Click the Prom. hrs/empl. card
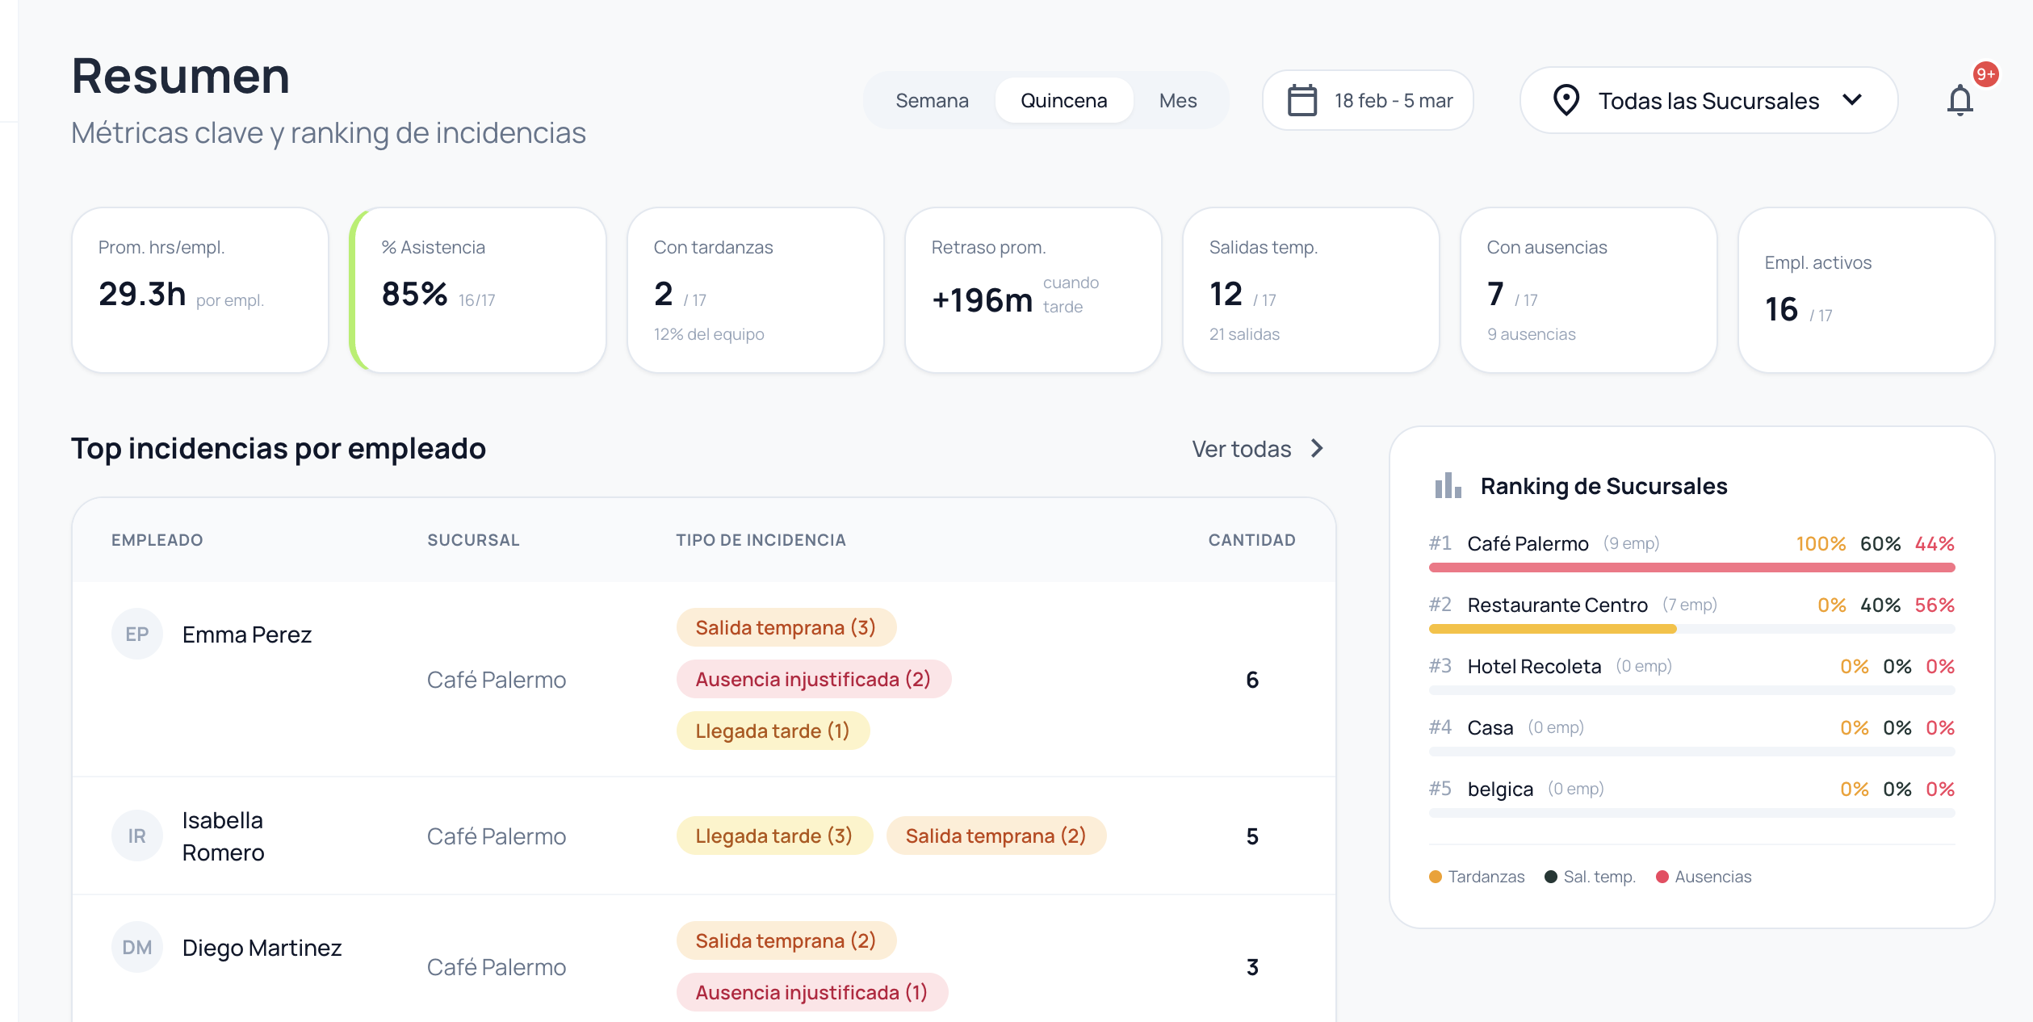The height and width of the screenshot is (1022, 2033). coord(200,290)
